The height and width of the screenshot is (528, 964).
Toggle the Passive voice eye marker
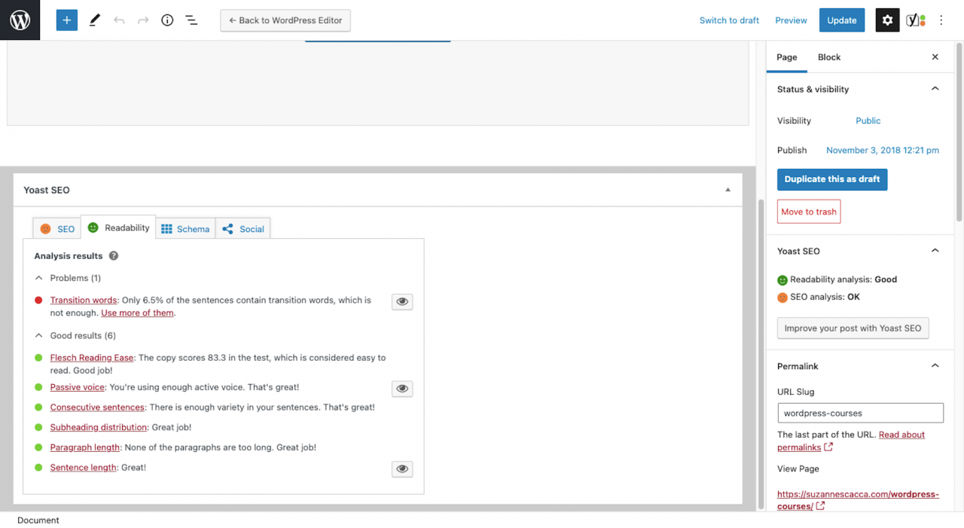[401, 388]
